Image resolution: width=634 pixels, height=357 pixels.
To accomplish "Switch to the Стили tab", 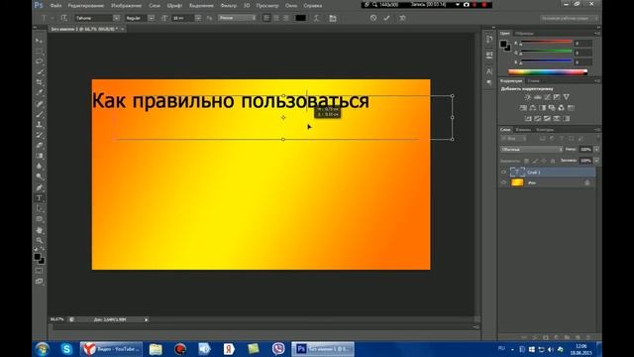I will (x=533, y=81).
